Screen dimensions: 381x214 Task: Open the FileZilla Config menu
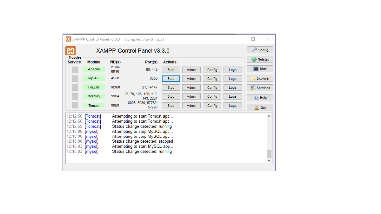tap(212, 88)
